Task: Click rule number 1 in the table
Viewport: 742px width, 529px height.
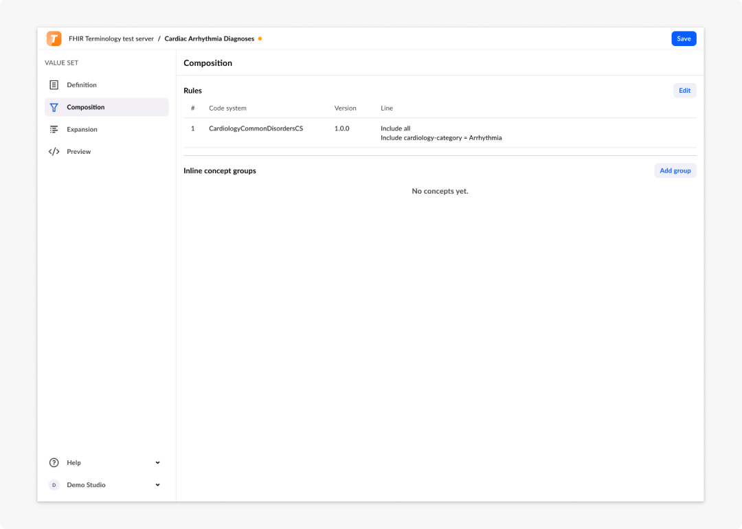Action: [x=192, y=128]
